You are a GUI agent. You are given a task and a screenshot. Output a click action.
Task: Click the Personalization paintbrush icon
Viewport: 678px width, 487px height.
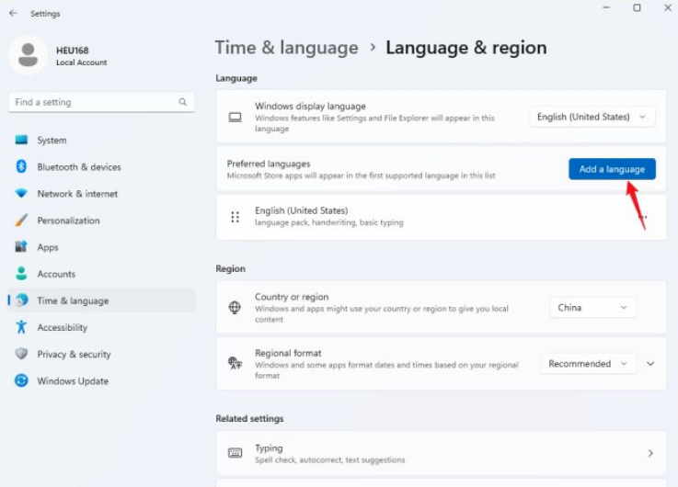coord(21,221)
